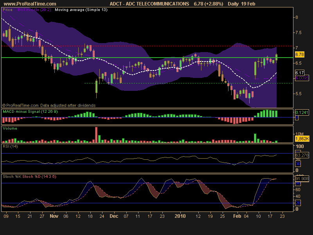Screen dimensions: 313x235
Task: Click the Price panel label
Action: pos(7,9)
